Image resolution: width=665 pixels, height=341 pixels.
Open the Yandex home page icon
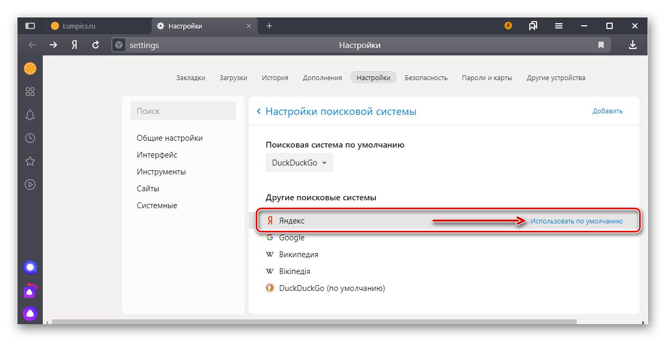click(x=75, y=45)
